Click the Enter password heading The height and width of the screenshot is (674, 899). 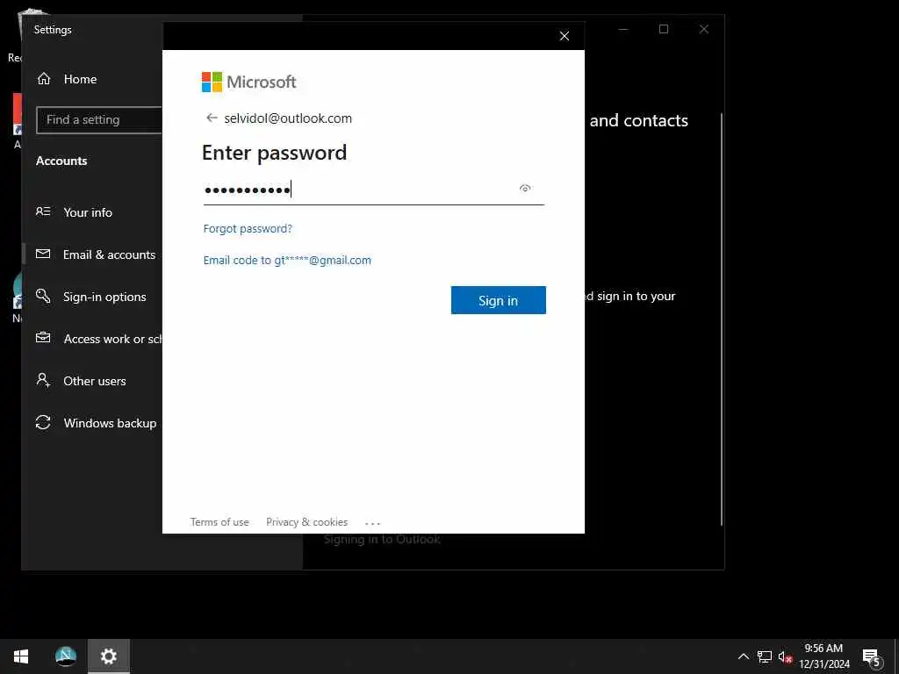(x=275, y=153)
